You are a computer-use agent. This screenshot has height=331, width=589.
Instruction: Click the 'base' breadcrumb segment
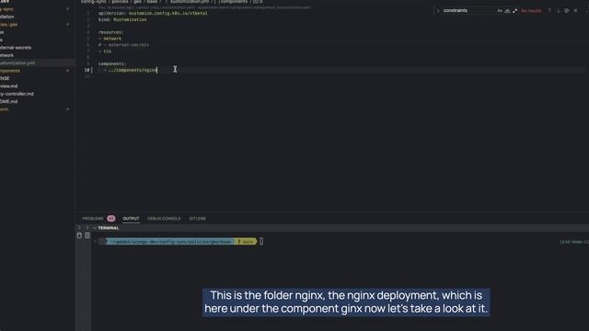[152, 2]
